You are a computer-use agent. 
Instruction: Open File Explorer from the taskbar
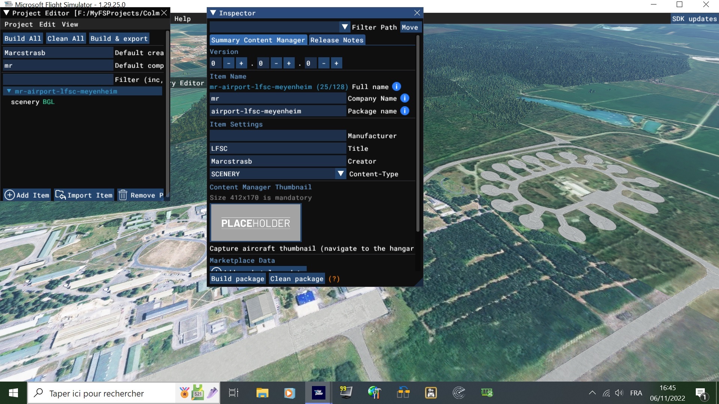click(x=262, y=393)
